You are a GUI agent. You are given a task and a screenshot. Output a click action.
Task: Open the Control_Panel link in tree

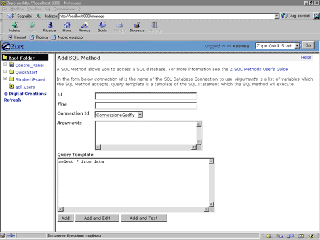(30, 65)
